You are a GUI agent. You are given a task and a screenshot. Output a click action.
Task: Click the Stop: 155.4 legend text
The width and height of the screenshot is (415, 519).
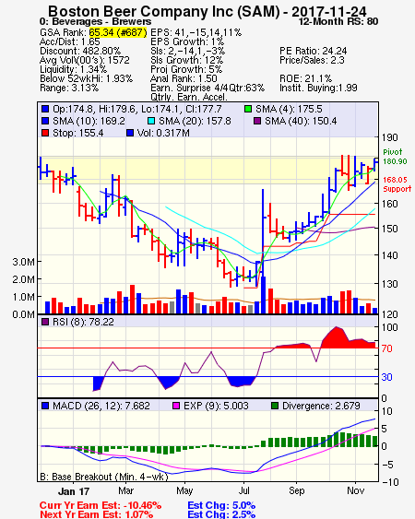(77, 133)
